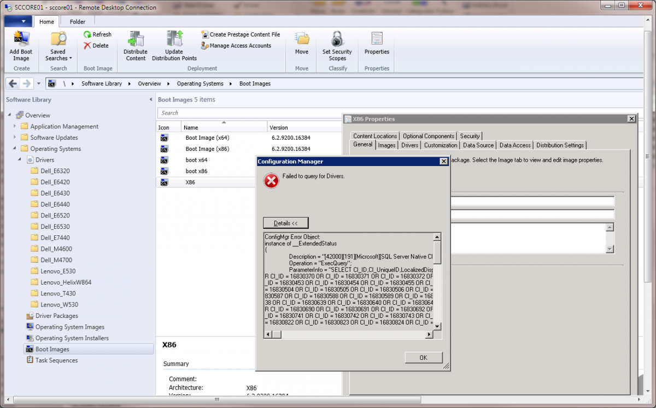The image size is (656, 408).
Task: Sort list by Name column header
Action: [x=224, y=127]
